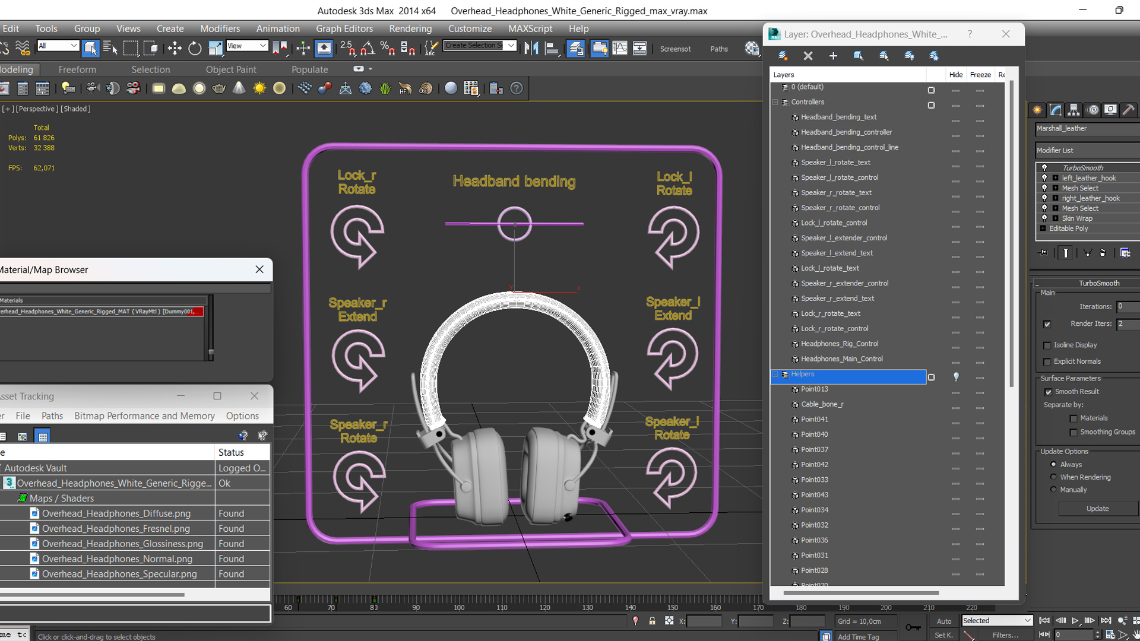Click Freeze/Unfreeze All Layers icon
This screenshot has height=641, width=1140.
(x=935, y=56)
